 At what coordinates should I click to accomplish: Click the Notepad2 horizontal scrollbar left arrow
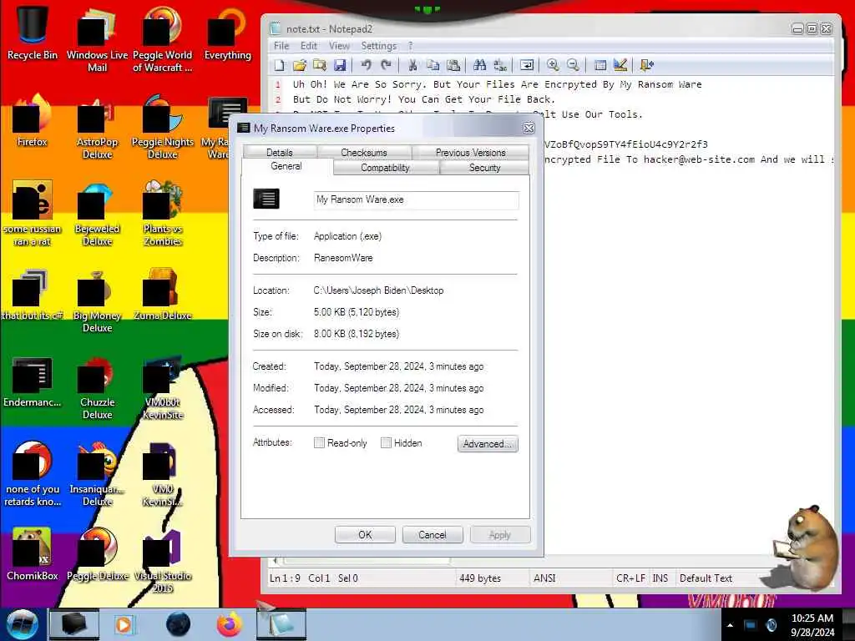(276, 560)
